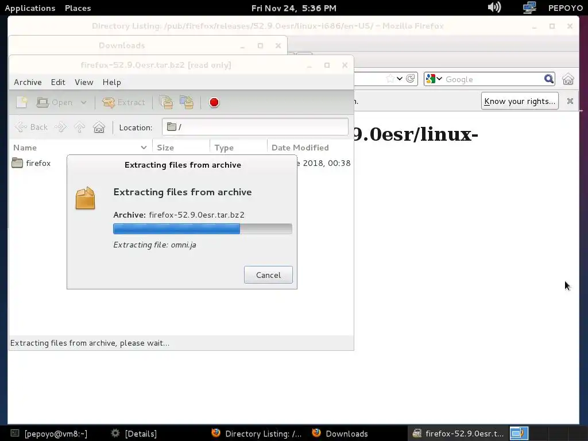The width and height of the screenshot is (588, 441).
Task: Sort by the Name column header
Action: (80, 148)
